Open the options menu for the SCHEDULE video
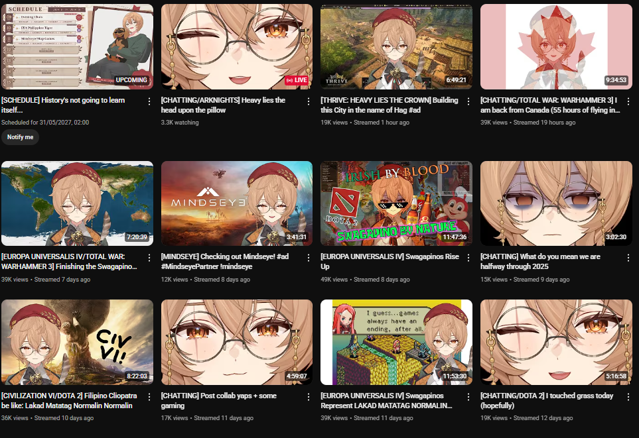The image size is (639, 438). point(149,101)
